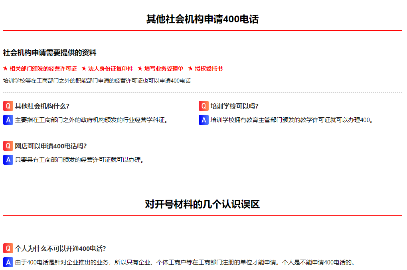The image size is (407, 270).
Task: Click the question text 培训学校可以吗?
Action: (235, 106)
